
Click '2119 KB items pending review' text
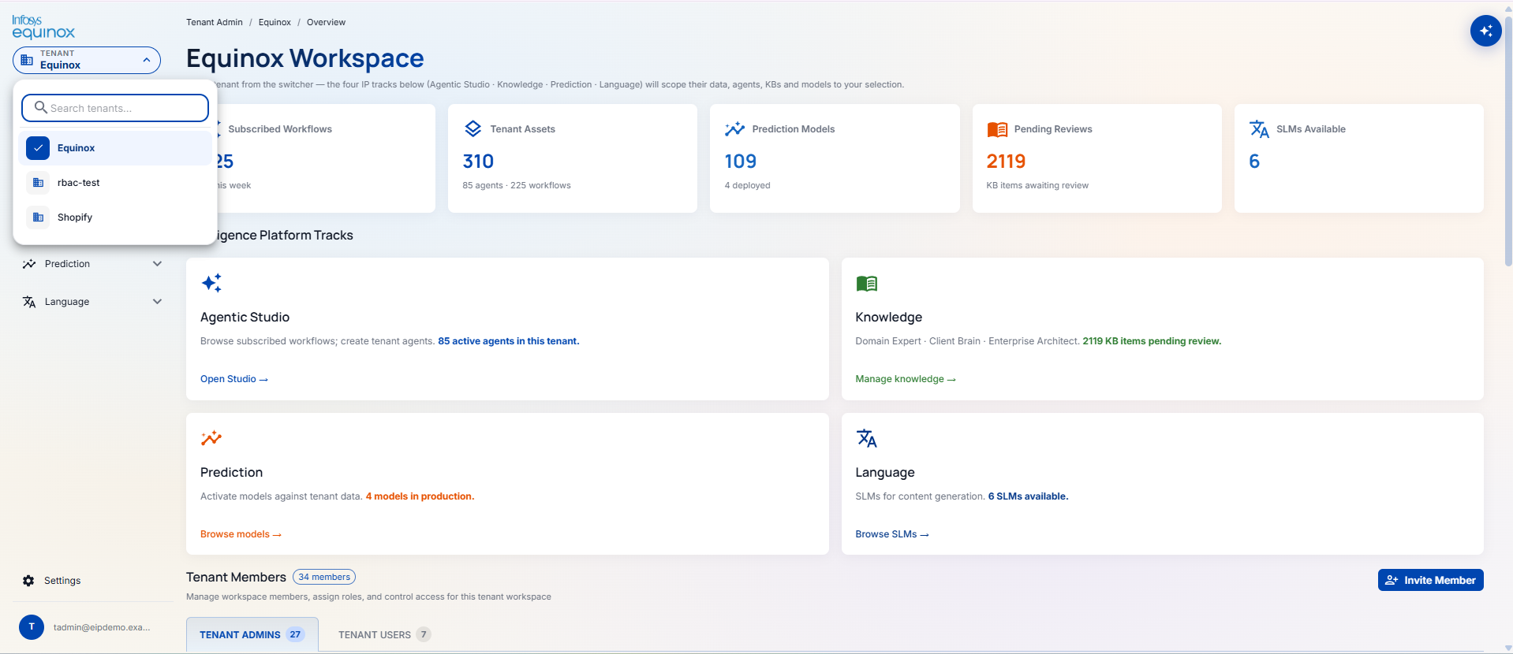pos(1152,341)
